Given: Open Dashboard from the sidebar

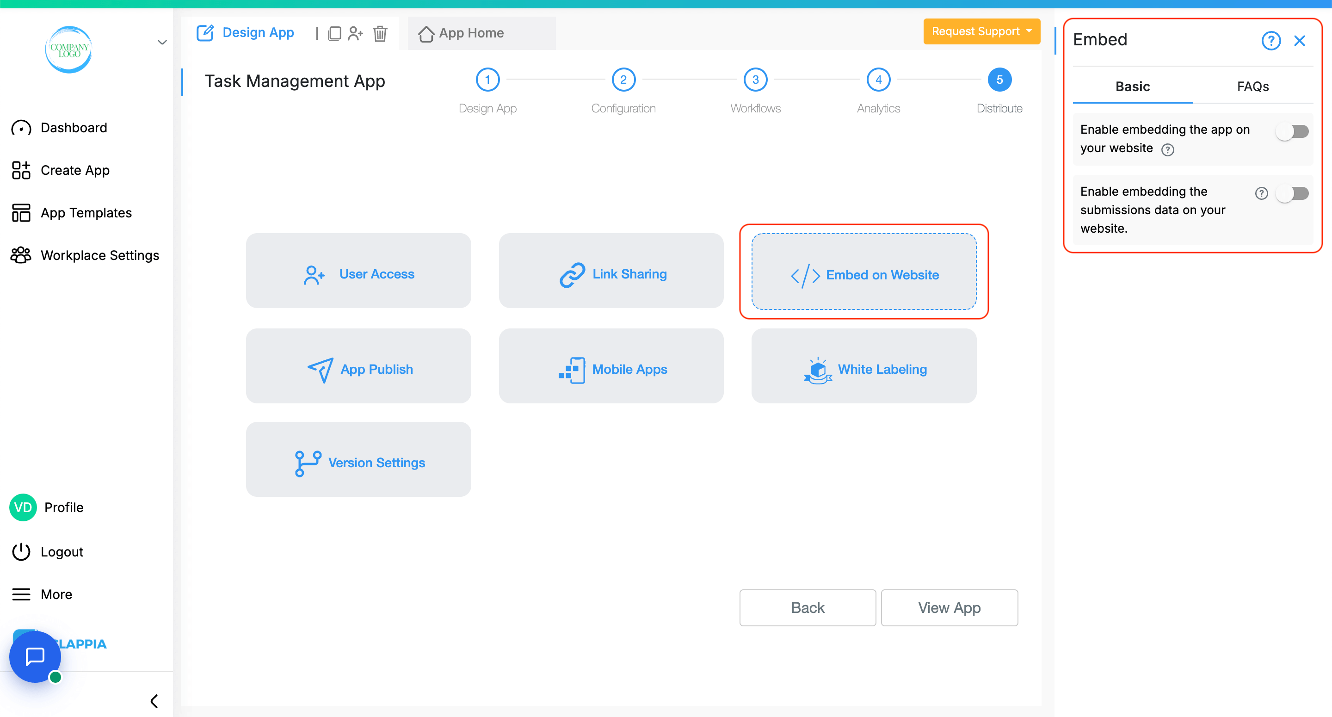Looking at the screenshot, I should point(74,128).
